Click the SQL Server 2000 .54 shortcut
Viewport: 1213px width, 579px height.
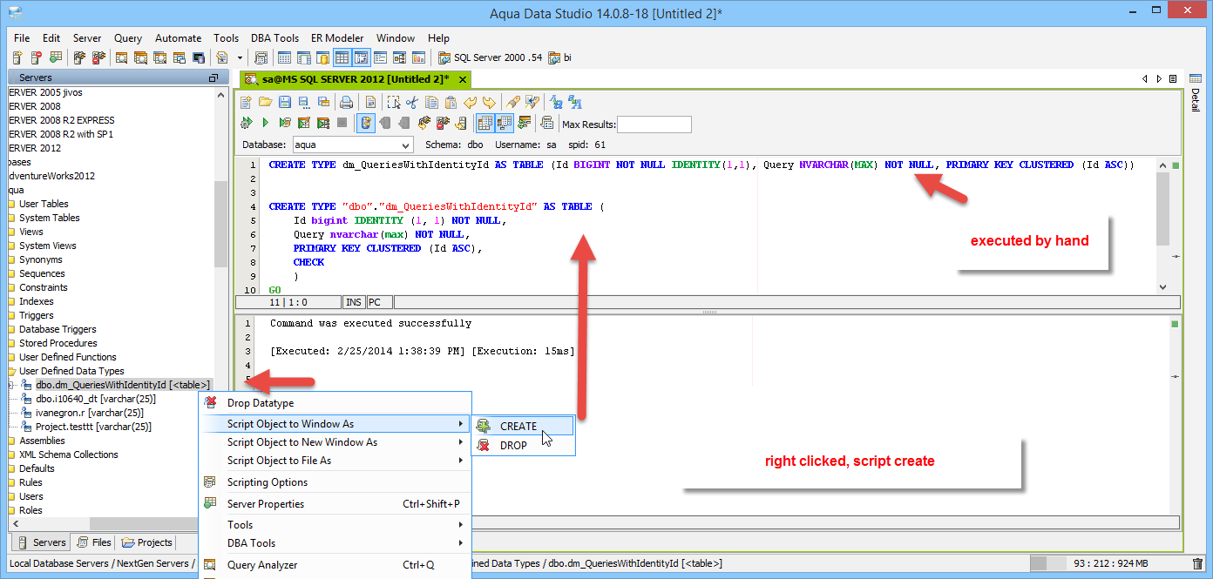[491, 57]
